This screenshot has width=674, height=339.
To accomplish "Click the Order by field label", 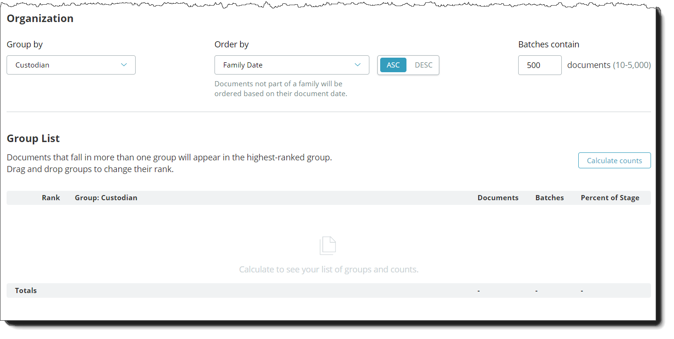I will pos(231,45).
